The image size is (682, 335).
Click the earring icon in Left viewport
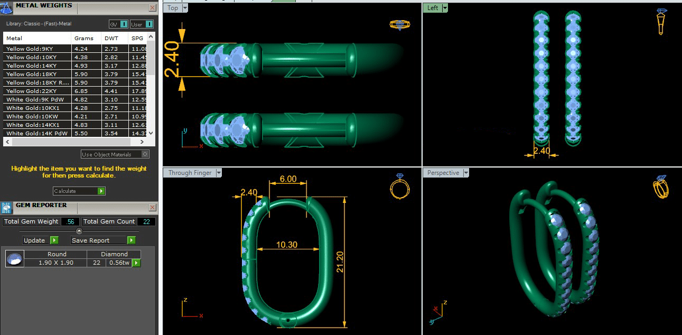[x=661, y=22]
